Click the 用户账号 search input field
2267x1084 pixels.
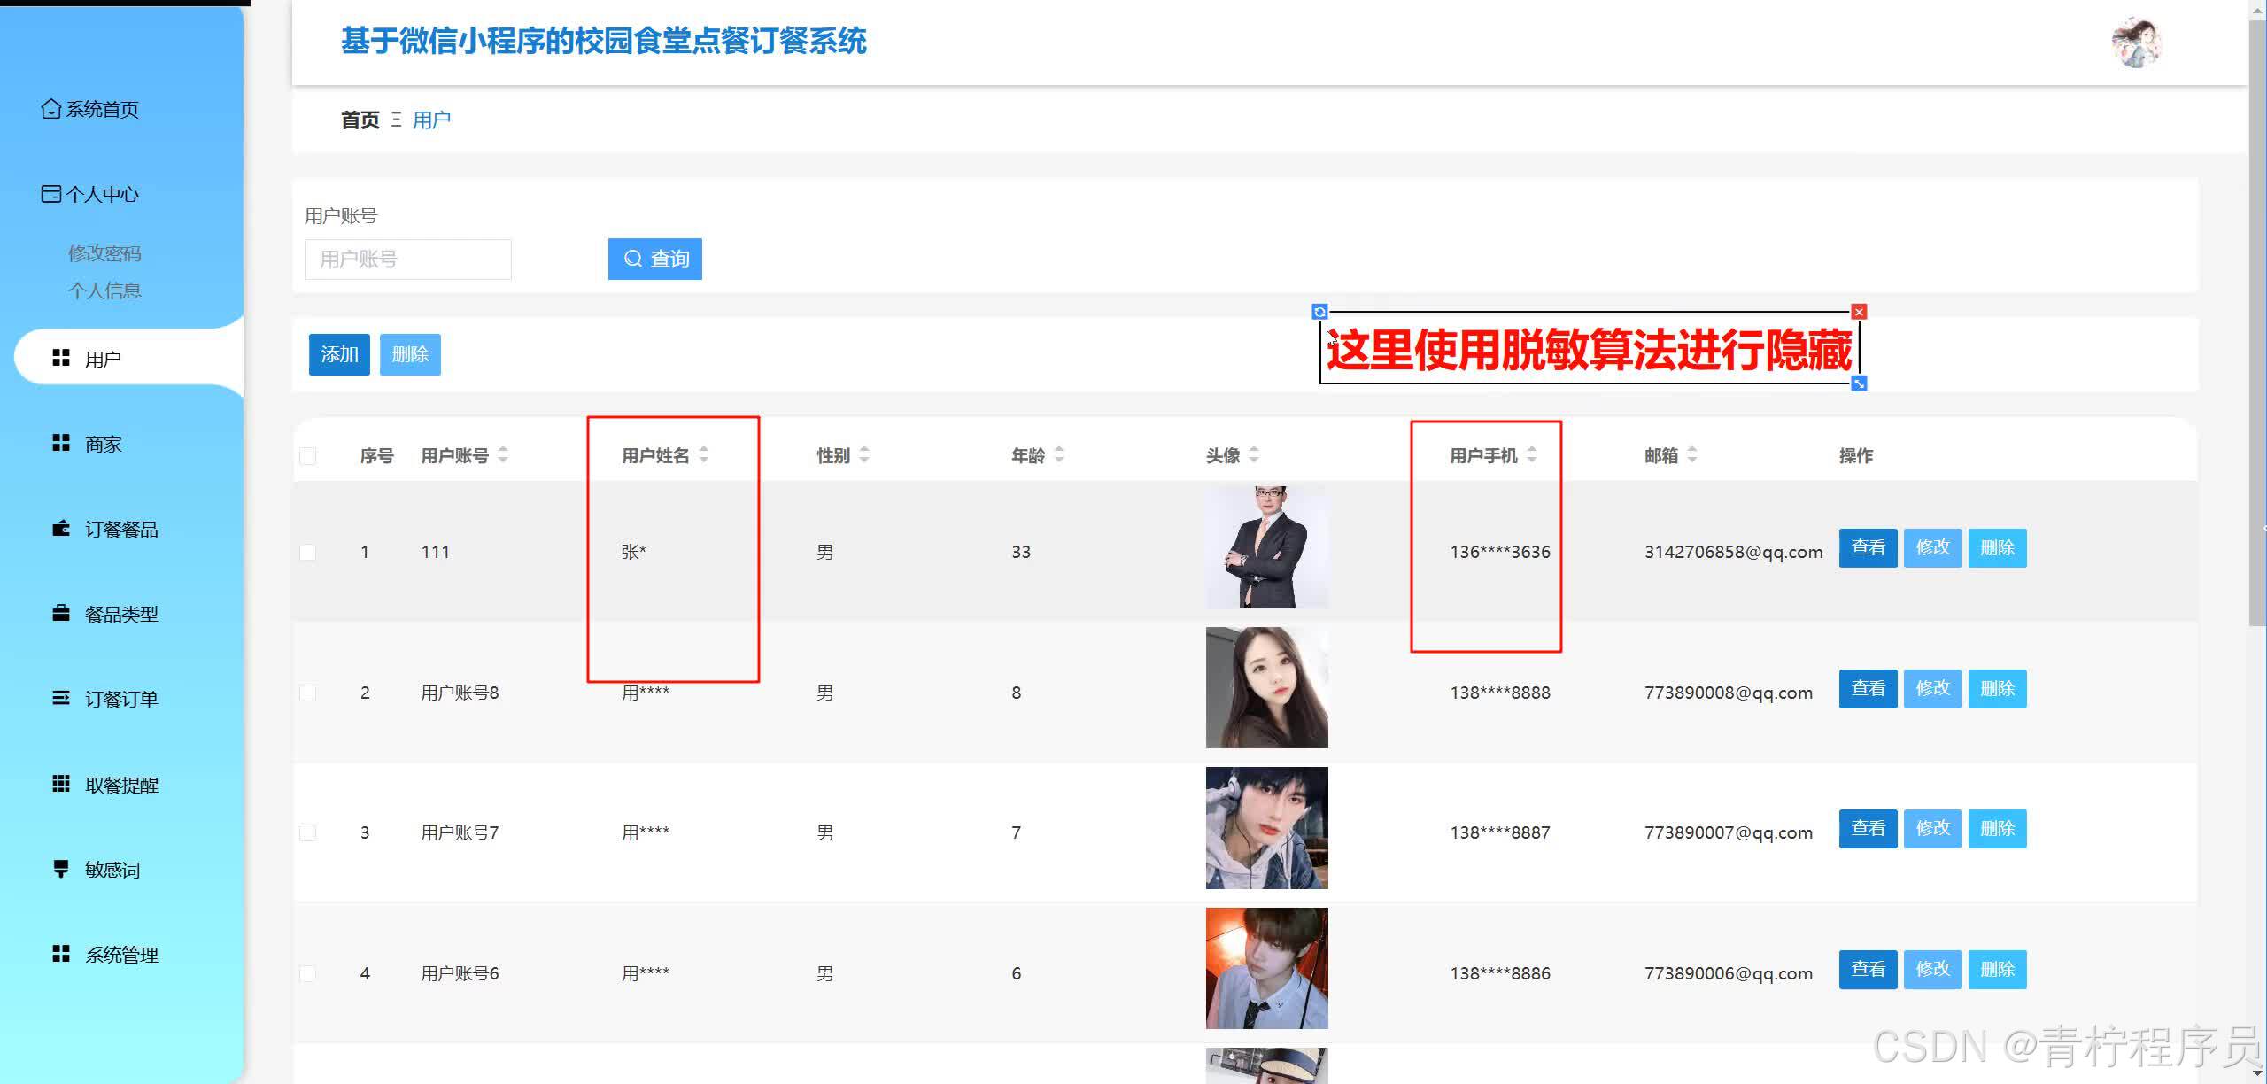tap(407, 259)
